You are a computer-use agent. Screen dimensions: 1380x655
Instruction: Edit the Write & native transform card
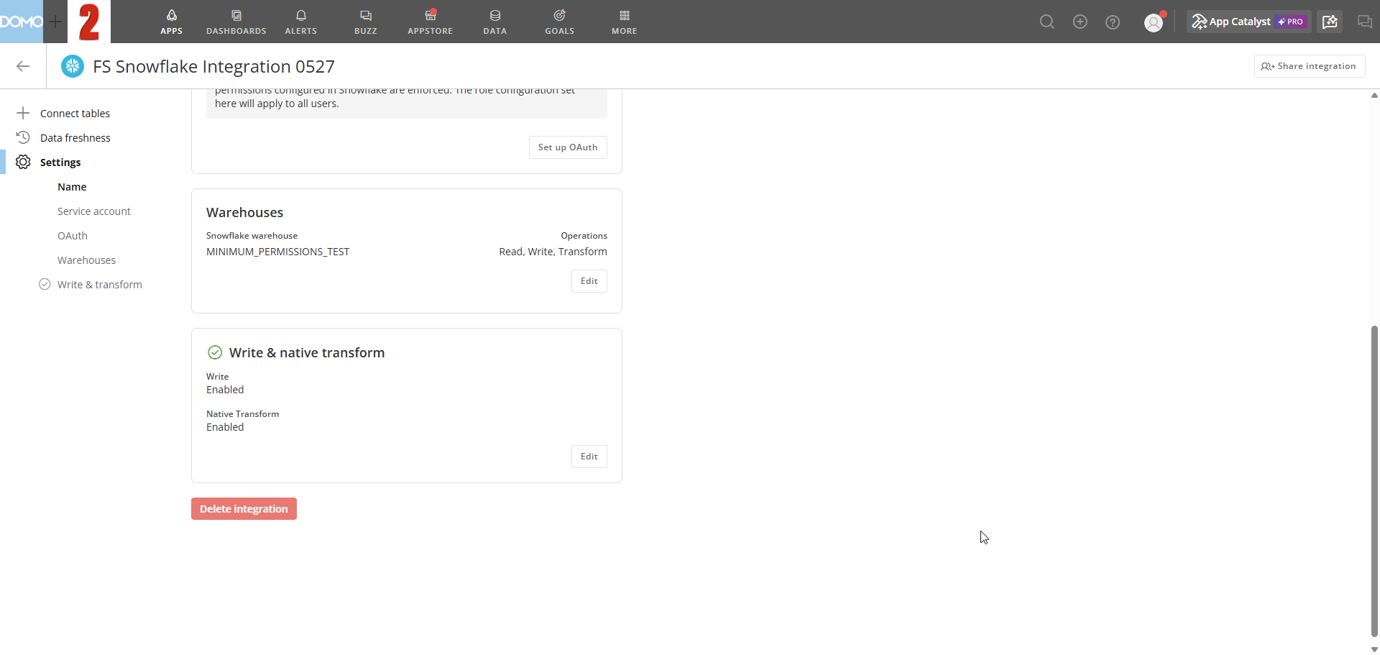[589, 457]
